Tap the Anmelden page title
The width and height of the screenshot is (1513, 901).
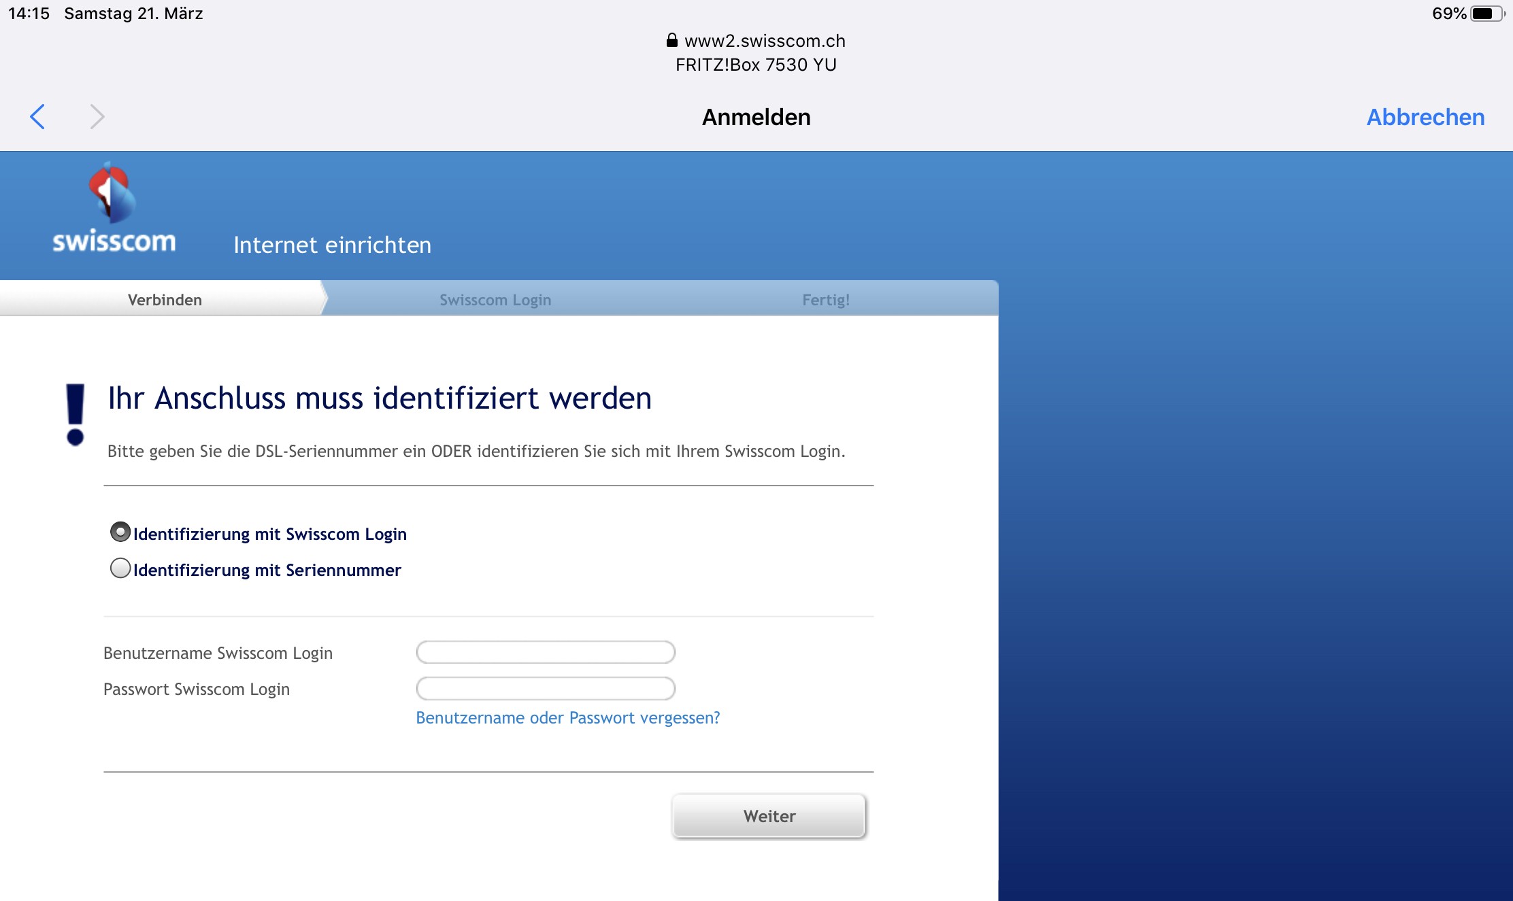756,117
